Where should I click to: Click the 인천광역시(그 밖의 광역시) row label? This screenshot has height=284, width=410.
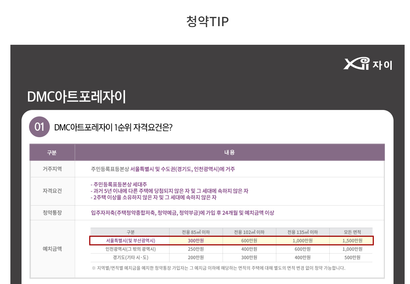(130, 249)
